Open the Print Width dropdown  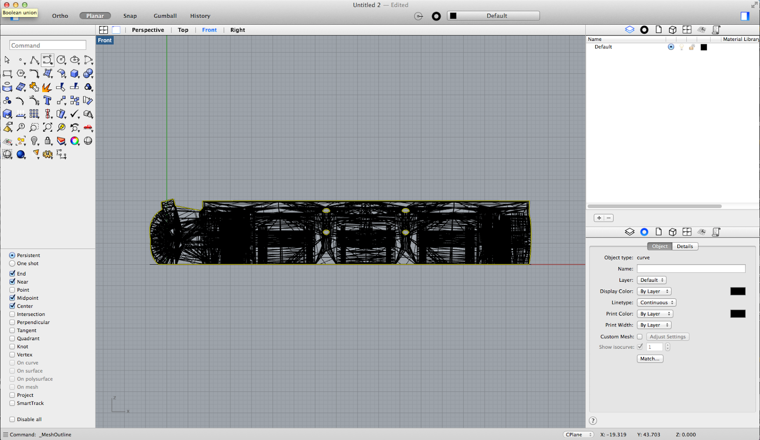point(654,325)
